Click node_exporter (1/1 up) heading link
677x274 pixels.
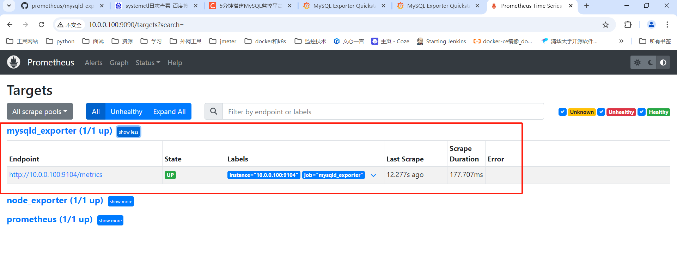[x=55, y=200]
